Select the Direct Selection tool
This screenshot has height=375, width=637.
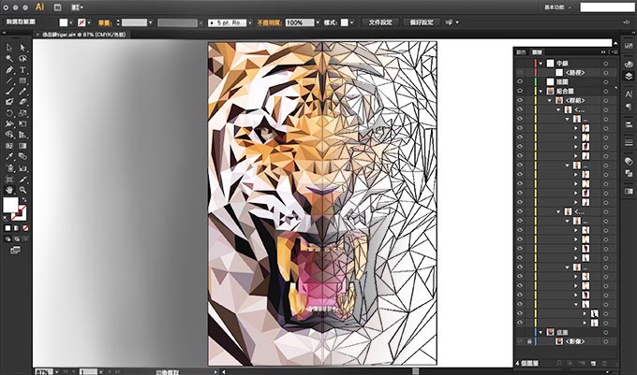(x=22, y=48)
